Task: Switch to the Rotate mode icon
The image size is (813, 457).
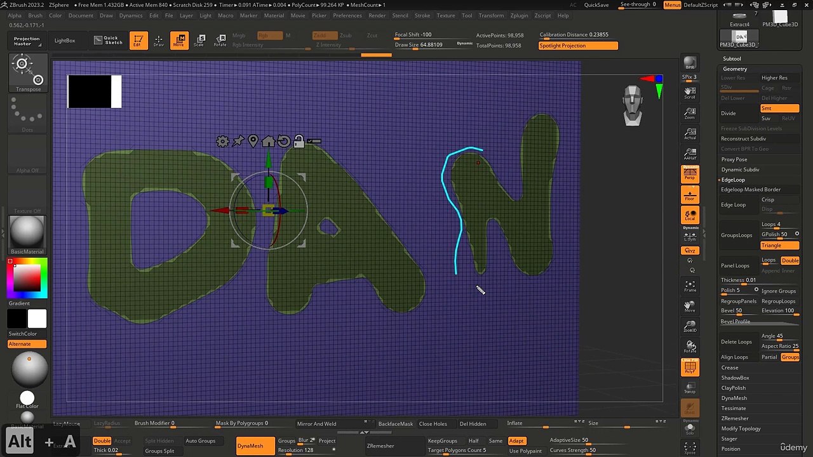Action: tap(220, 41)
